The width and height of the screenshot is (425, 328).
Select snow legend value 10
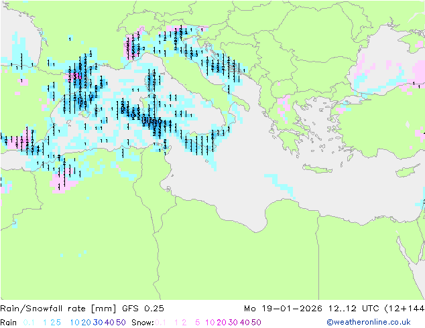pyautogui.click(x=210, y=323)
